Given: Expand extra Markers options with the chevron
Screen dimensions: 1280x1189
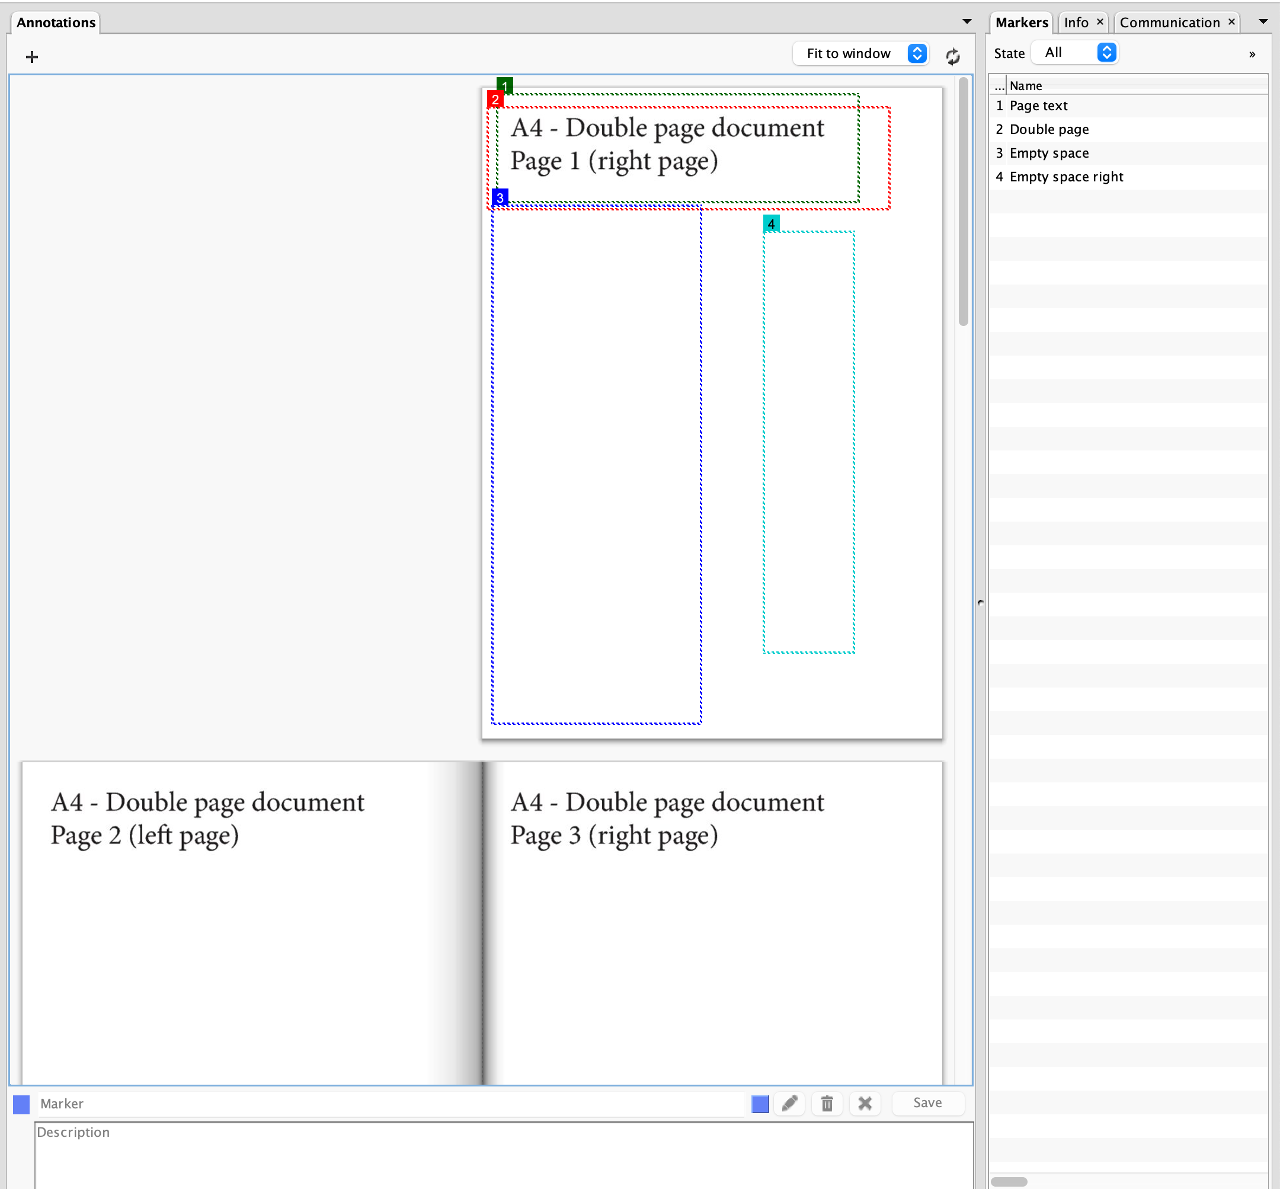Looking at the screenshot, I should point(1252,54).
